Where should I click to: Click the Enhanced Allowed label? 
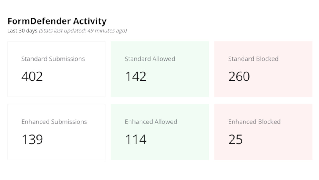(x=151, y=122)
